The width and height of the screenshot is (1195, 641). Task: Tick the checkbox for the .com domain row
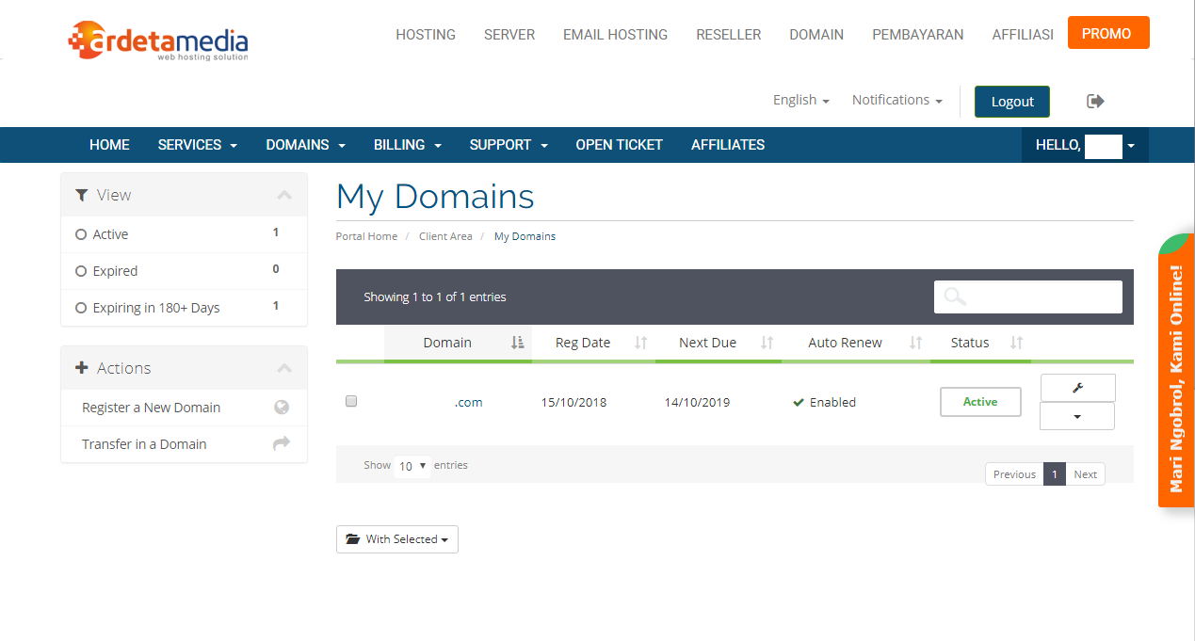pos(351,401)
